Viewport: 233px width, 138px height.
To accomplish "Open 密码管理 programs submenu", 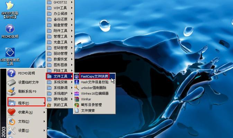I will click(x=60, y=48).
